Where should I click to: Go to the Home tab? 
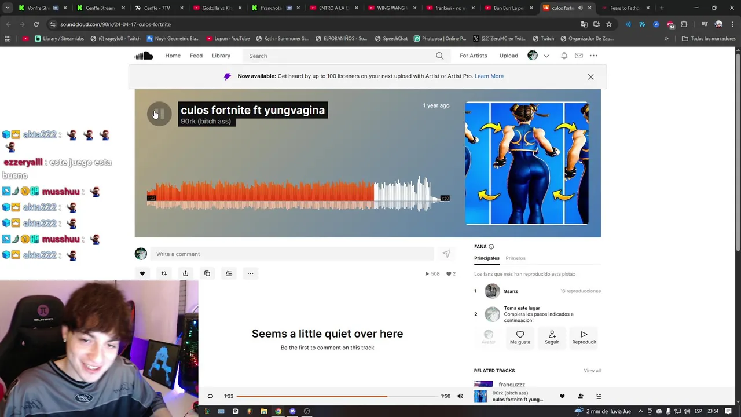(173, 56)
